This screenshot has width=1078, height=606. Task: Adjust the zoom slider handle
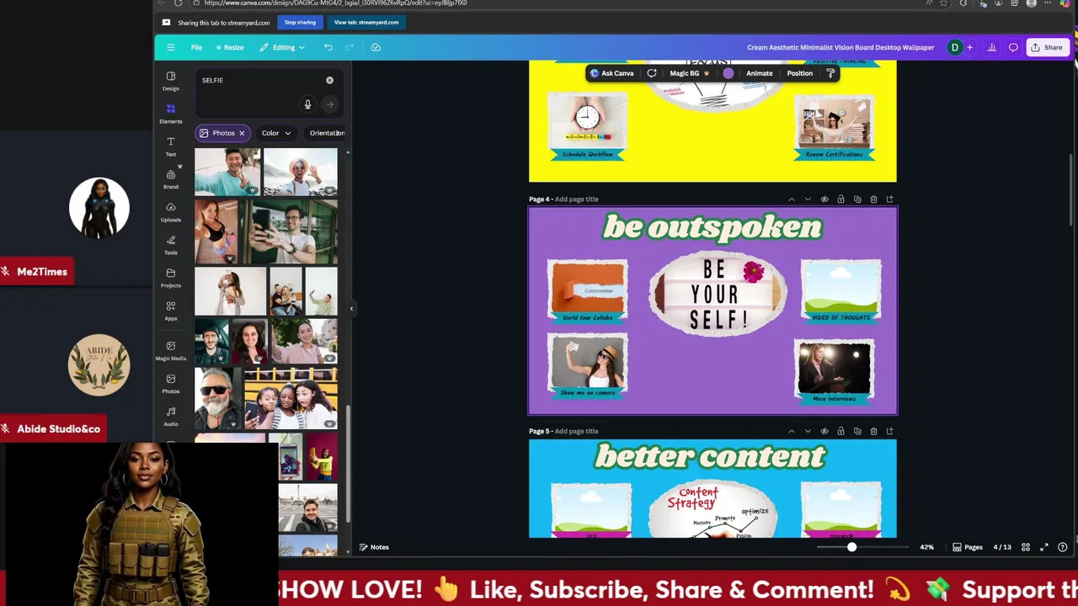[851, 547]
